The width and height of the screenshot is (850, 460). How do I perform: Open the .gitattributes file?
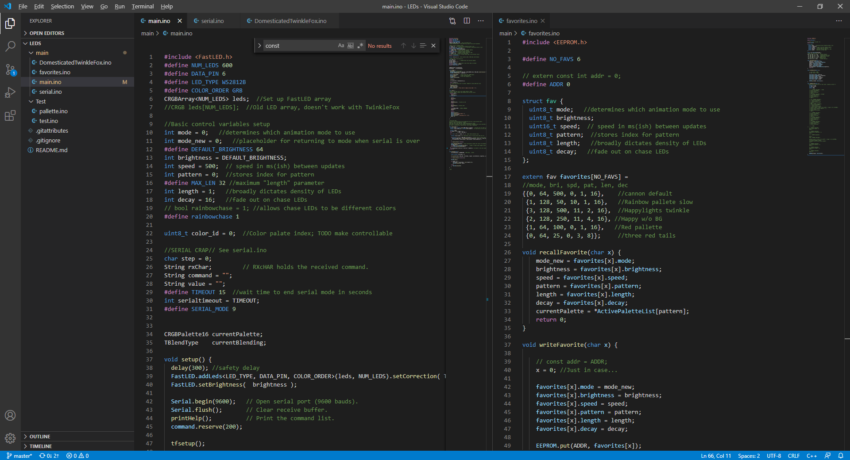(x=77, y=130)
